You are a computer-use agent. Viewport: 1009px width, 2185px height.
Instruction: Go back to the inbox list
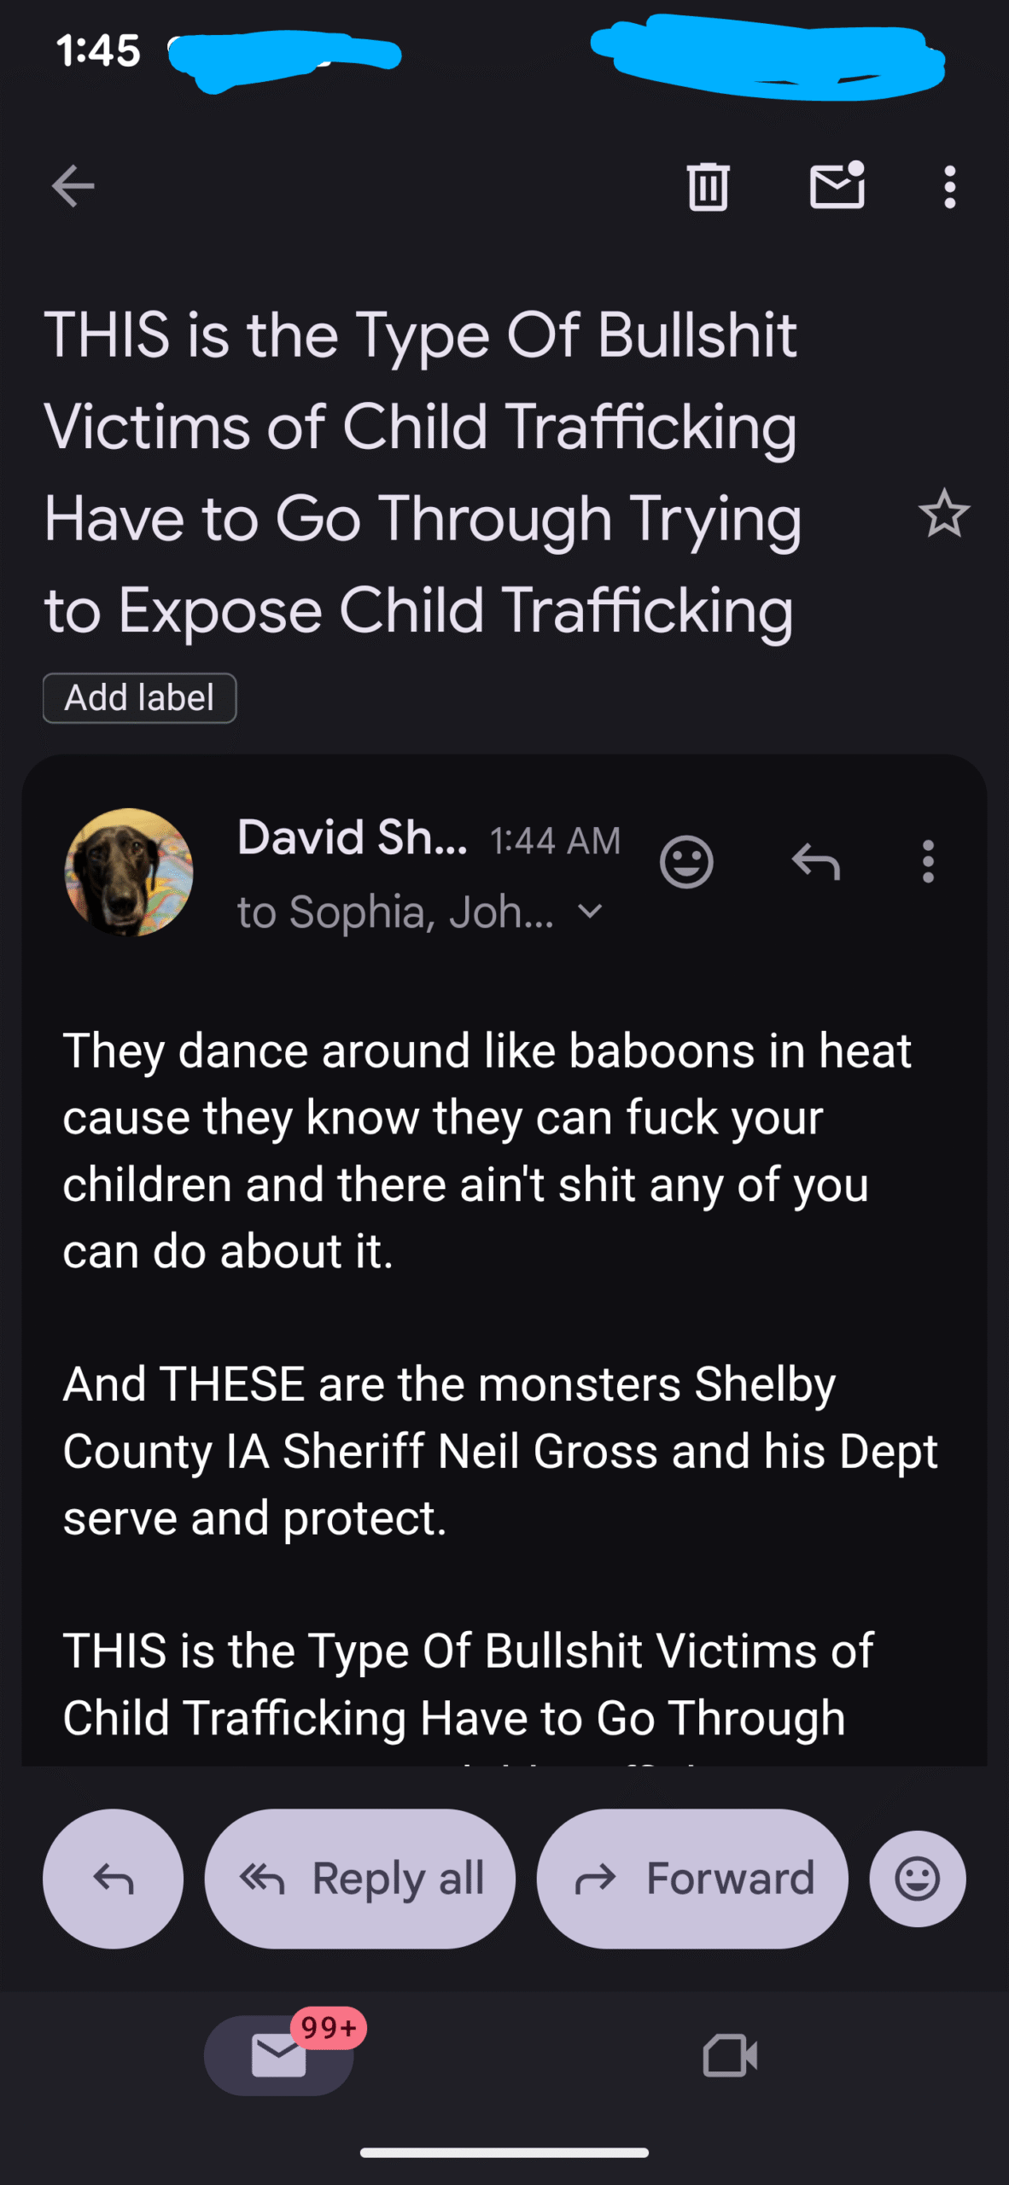coord(73,186)
